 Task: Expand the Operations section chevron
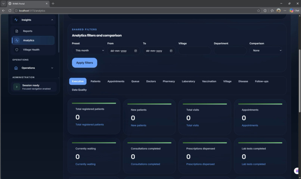tap(52, 68)
